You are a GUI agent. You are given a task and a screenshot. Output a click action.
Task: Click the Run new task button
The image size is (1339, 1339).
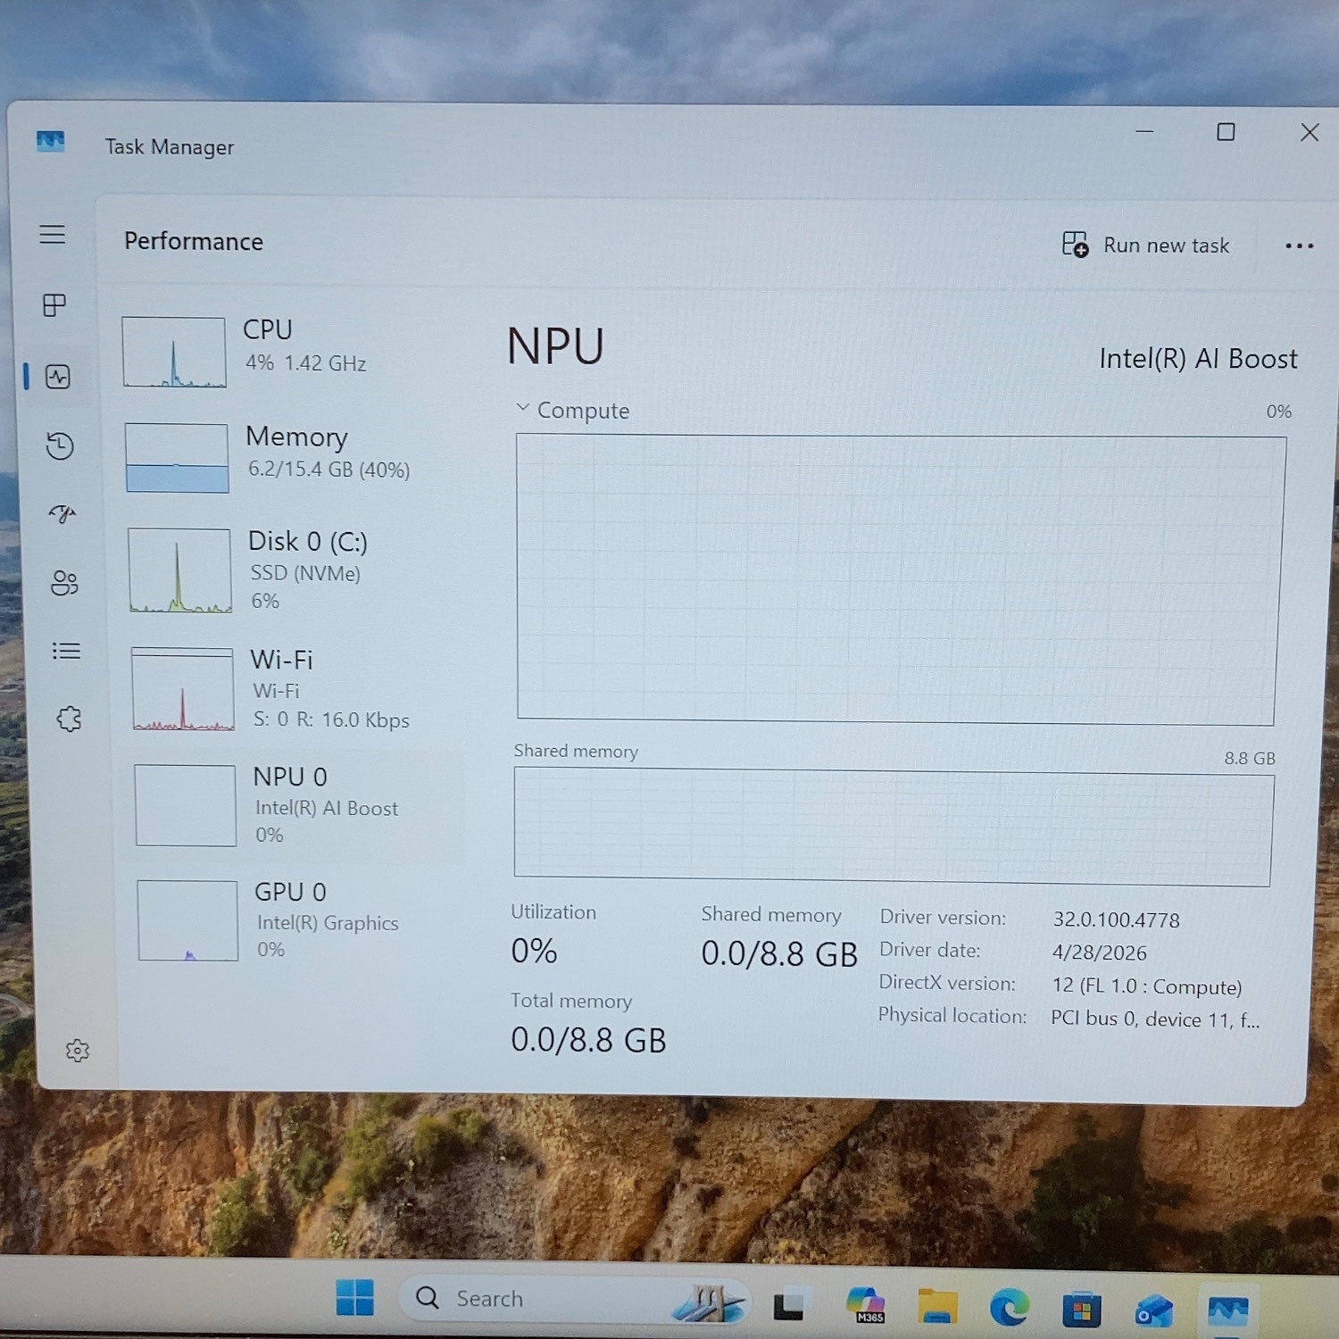(x=1145, y=245)
